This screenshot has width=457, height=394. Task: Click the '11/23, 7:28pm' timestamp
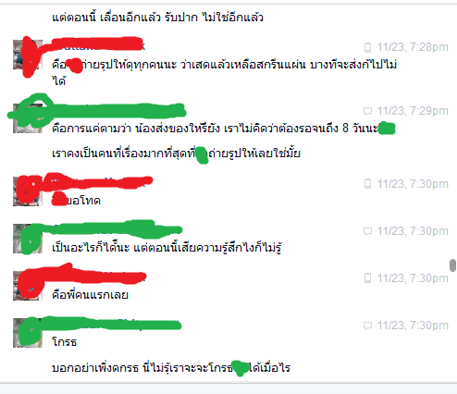point(413,47)
